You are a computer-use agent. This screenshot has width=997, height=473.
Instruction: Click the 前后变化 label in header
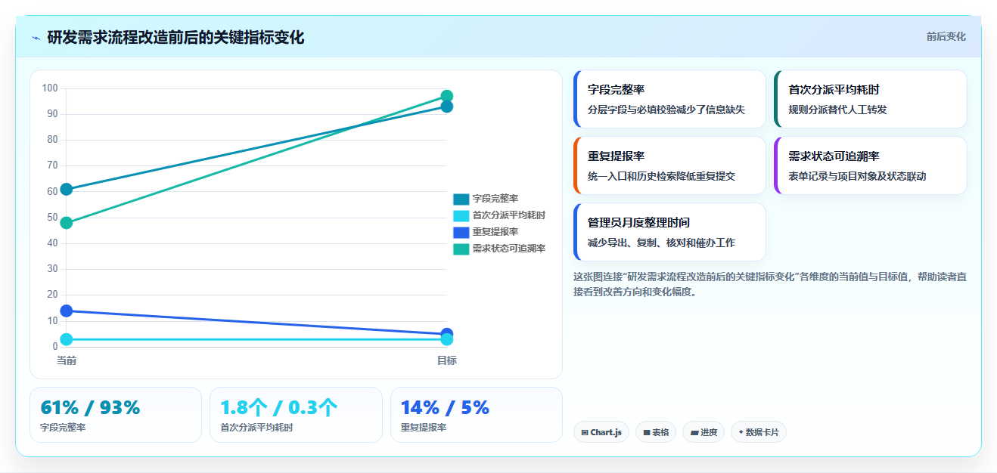pyautogui.click(x=946, y=36)
